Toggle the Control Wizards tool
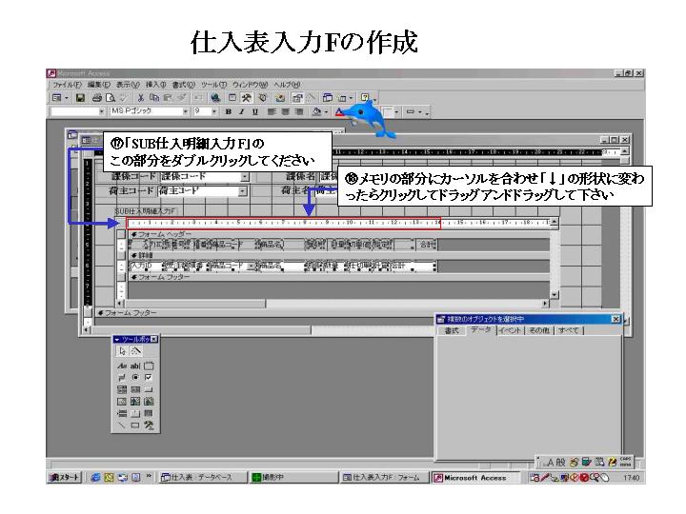 click(134, 351)
